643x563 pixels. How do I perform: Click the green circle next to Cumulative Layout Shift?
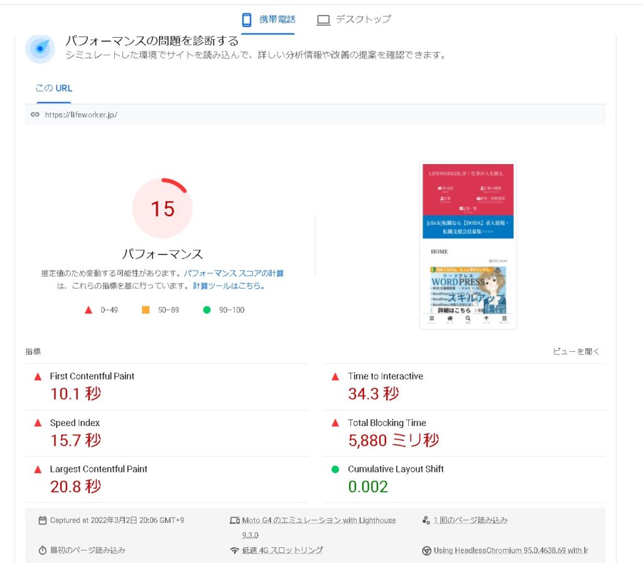pyautogui.click(x=335, y=469)
